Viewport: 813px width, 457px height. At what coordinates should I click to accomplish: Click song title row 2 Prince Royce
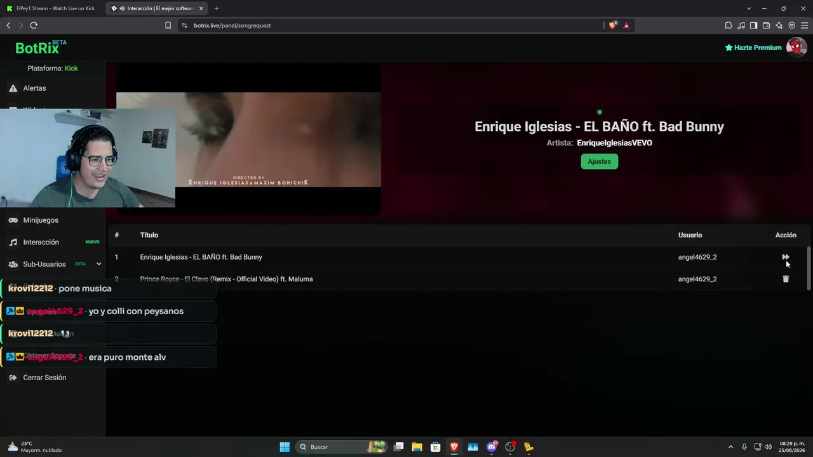226,279
